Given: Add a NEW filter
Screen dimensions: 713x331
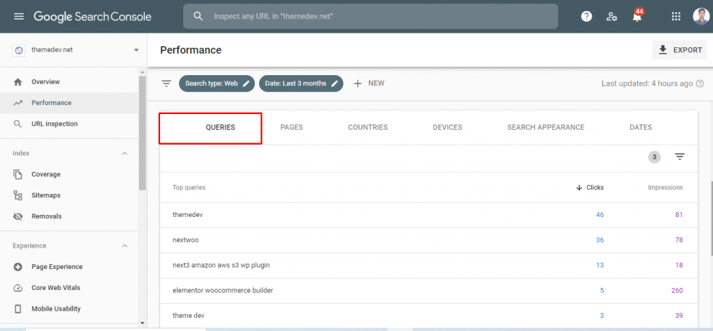Looking at the screenshot, I should coord(369,83).
